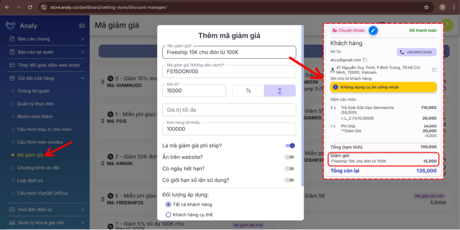This screenshot has width=460, height=230.
Task: Click the 'Chuyển khoản' payment tag
Action: (348, 30)
